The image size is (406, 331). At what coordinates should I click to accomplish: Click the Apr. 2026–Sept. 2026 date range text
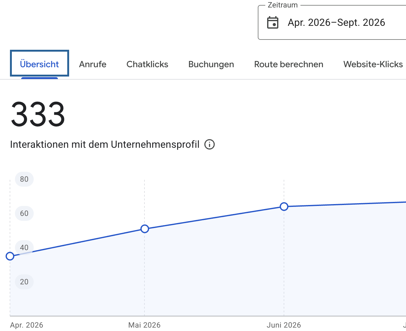[x=336, y=23]
